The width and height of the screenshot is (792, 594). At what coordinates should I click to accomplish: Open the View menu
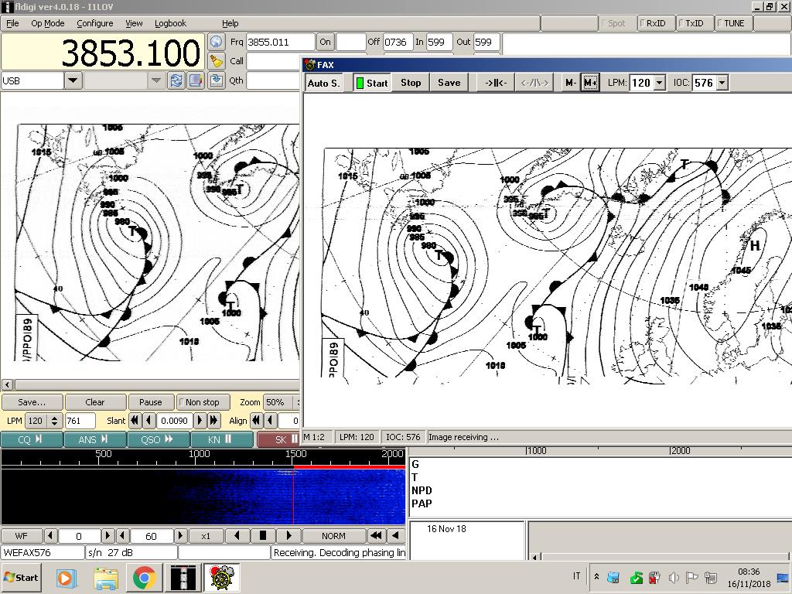pyautogui.click(x=134, y=23)
